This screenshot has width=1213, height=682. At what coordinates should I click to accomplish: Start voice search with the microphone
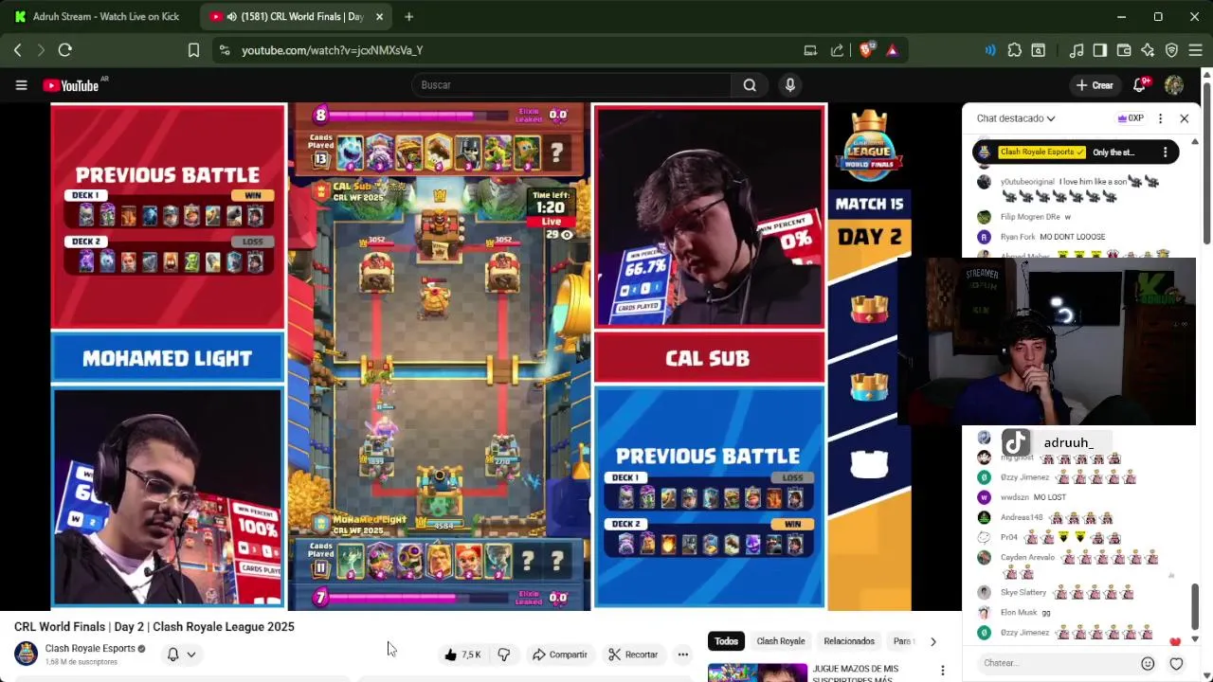(x=789, y=85)
